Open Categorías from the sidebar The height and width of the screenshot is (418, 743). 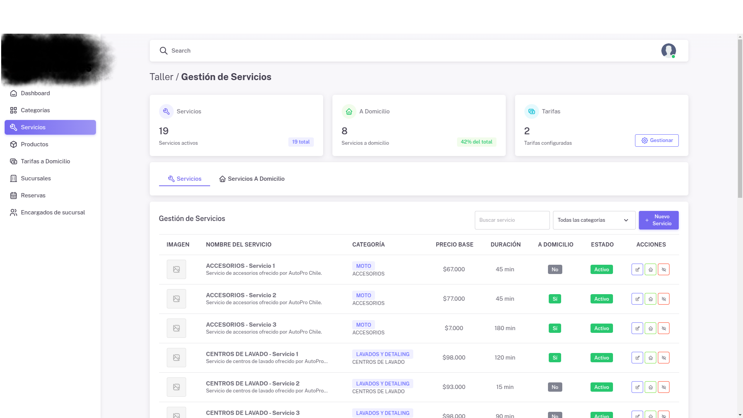pos(35,110)
